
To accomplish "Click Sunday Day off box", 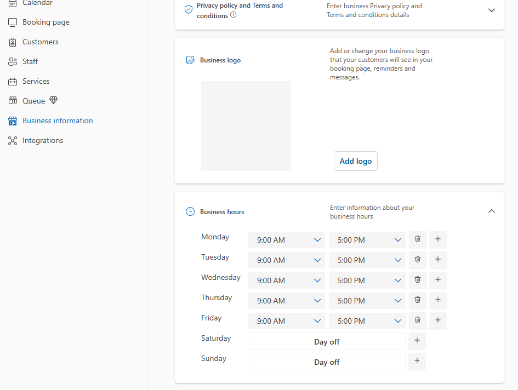I will click(326, 362).
